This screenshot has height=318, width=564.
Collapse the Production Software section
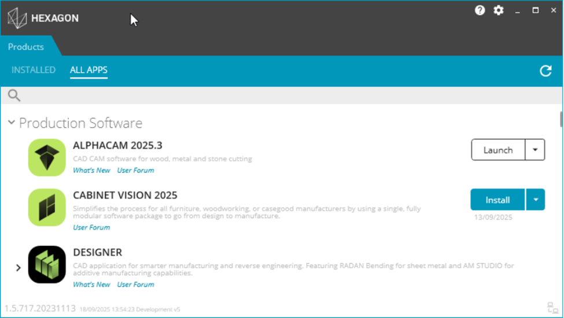12,123
